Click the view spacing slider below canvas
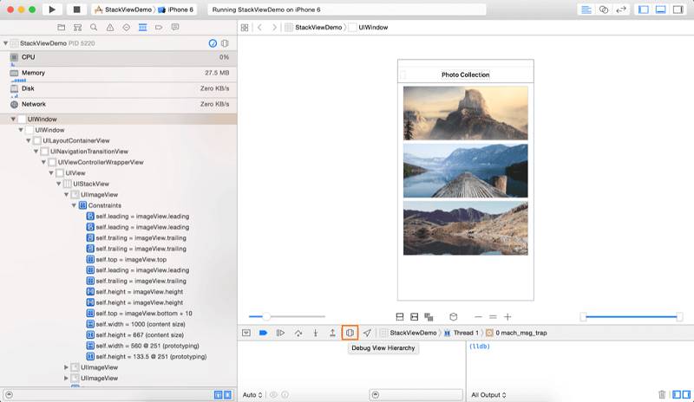694x402 pixels. click(x=287, y=316)
